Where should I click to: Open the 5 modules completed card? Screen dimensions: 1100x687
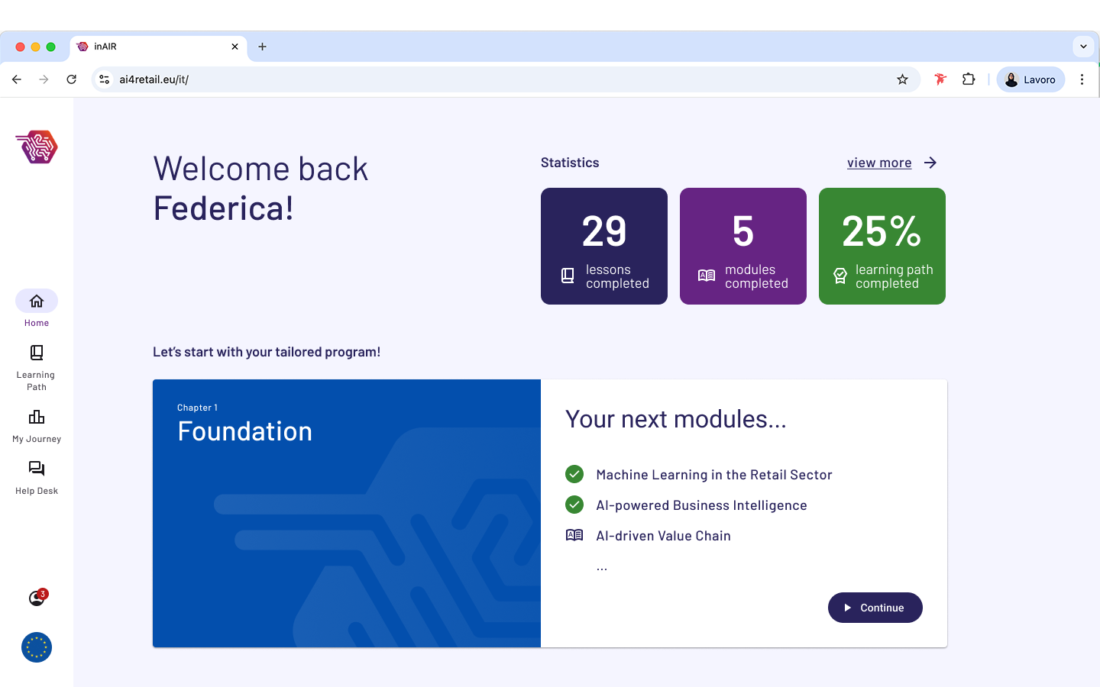[743, 246]
